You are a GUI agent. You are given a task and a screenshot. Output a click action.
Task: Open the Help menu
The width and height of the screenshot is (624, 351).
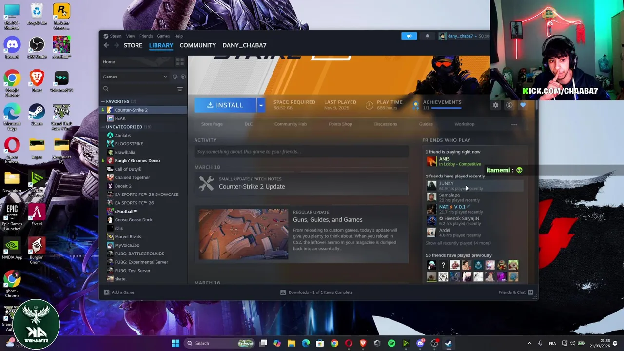tap(178, 36)
